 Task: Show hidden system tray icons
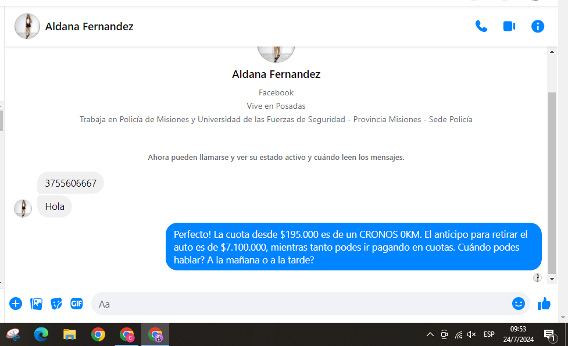click(430, 334)
